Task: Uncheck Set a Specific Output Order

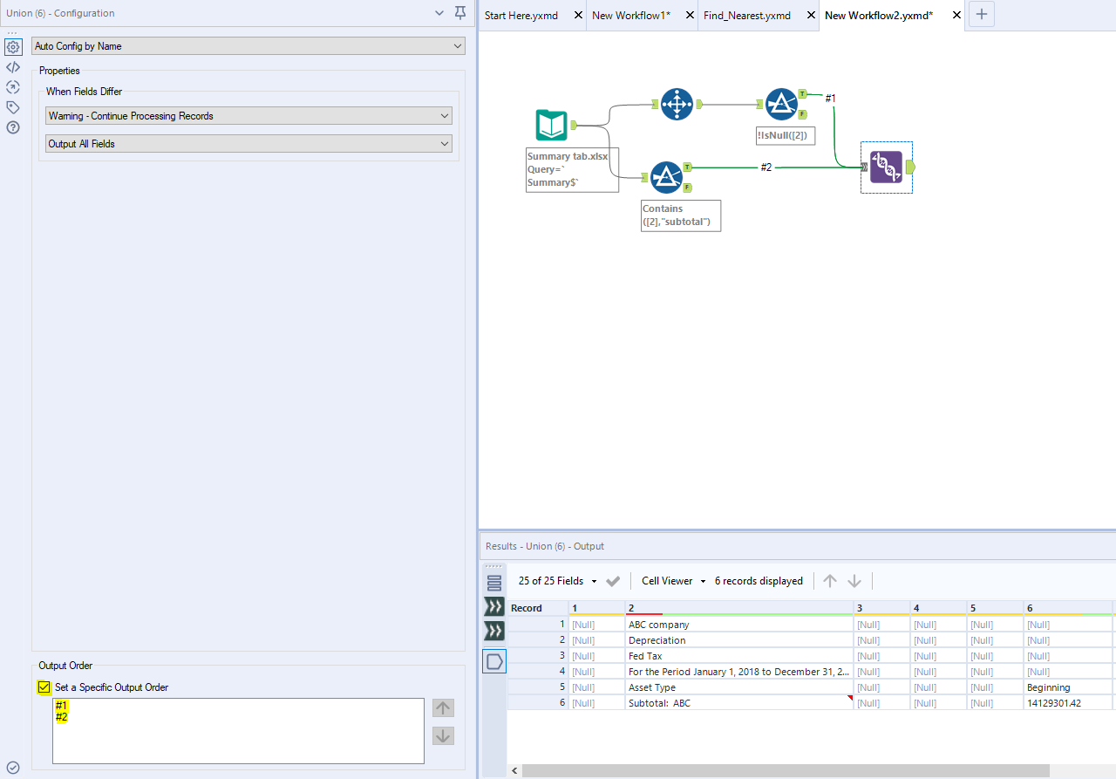Action: point(44,687)
